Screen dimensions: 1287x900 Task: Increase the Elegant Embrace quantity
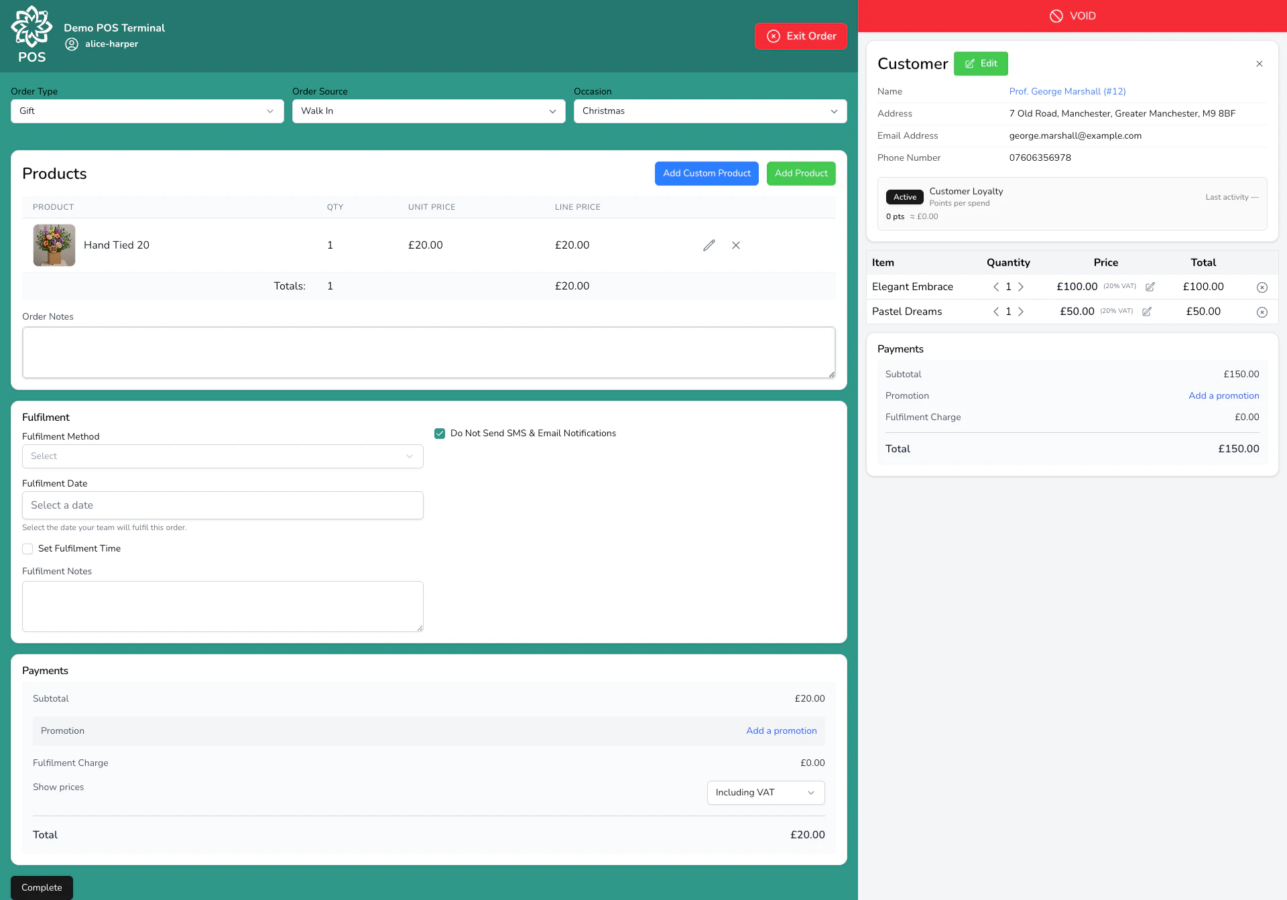(1021, 287)
